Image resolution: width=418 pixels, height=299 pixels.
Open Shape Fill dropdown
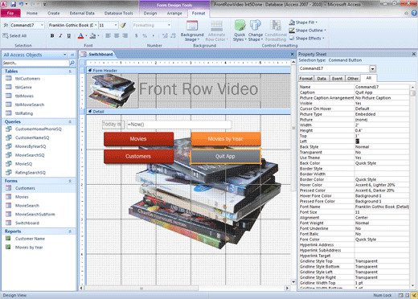pos(303,23)
